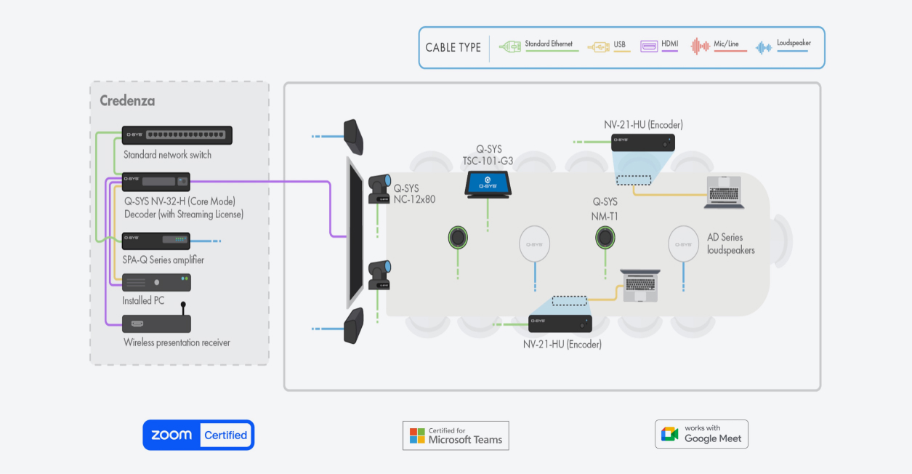This screenshot has height=474, width=912.
Task: Click the works with Google Meet badge
Action: pos(701,434)
